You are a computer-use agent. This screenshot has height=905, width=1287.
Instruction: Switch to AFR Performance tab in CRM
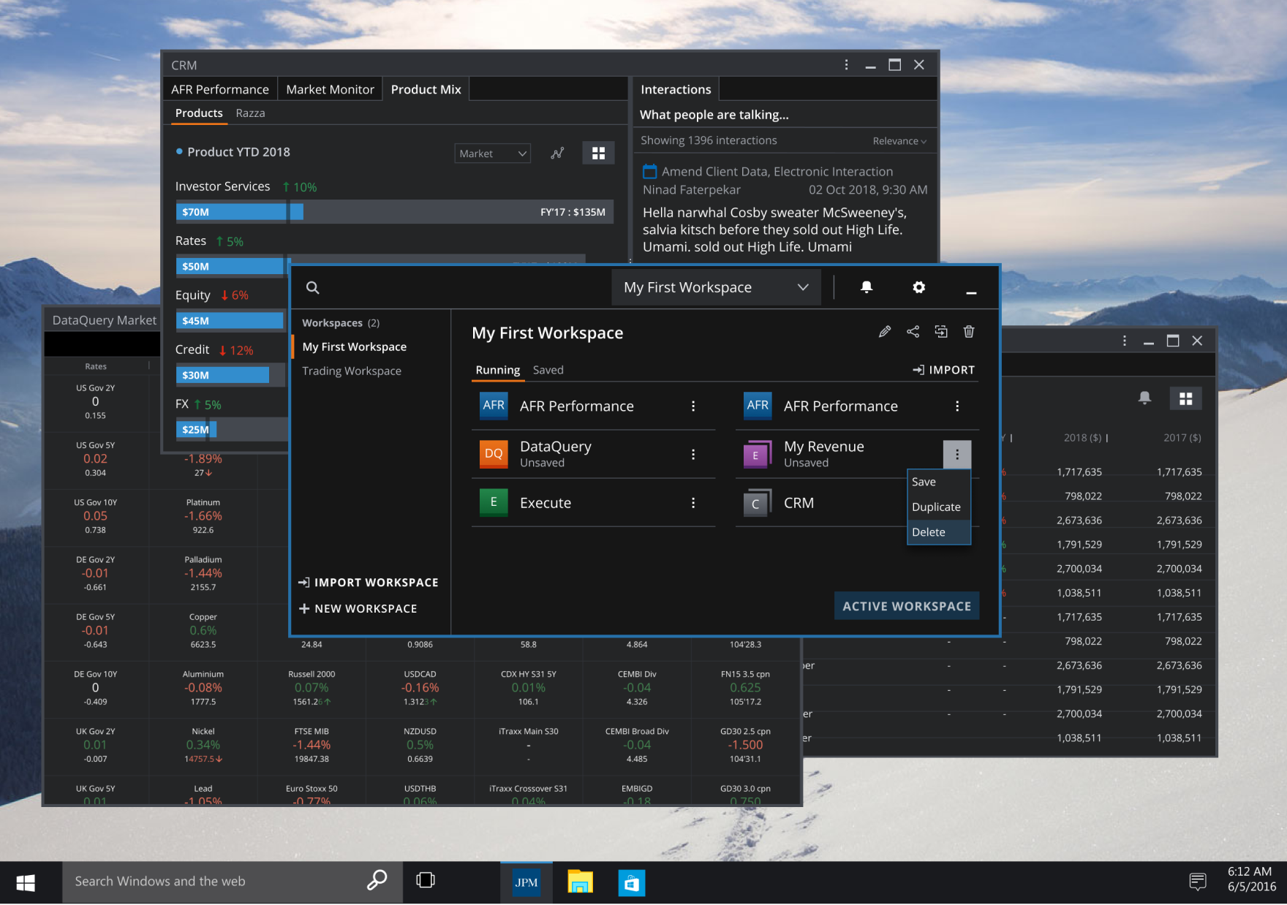220,89
